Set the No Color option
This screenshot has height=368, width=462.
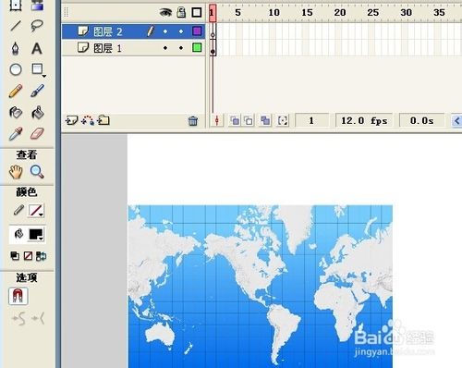point(28,256)
